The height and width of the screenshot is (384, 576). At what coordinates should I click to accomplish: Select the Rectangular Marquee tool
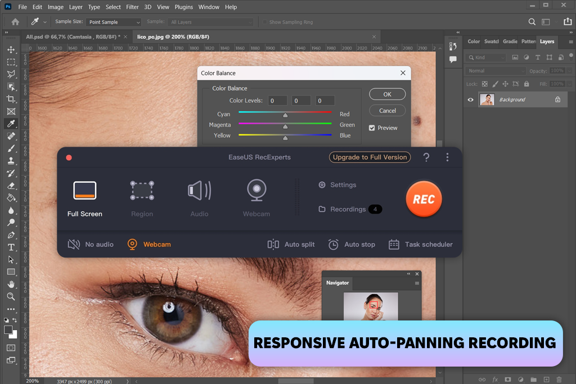coord(11,62)
